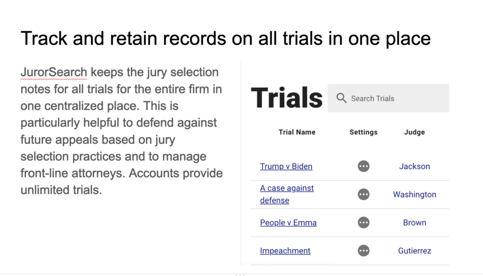483x276 pixels.
Task: Click the Settings column header
Action: (x=364, y=132)
